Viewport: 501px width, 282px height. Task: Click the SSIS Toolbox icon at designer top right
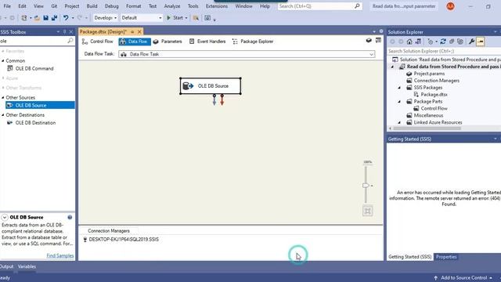378,40
